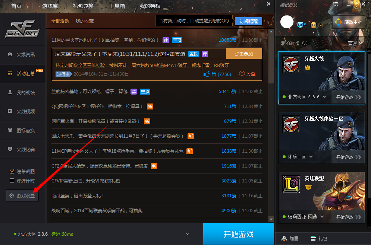Image resolution: width=371 pixels, height=245 pixels.
Task: Click the 点击参加 button
Action: pyautogui.click(x=244, y=54)
